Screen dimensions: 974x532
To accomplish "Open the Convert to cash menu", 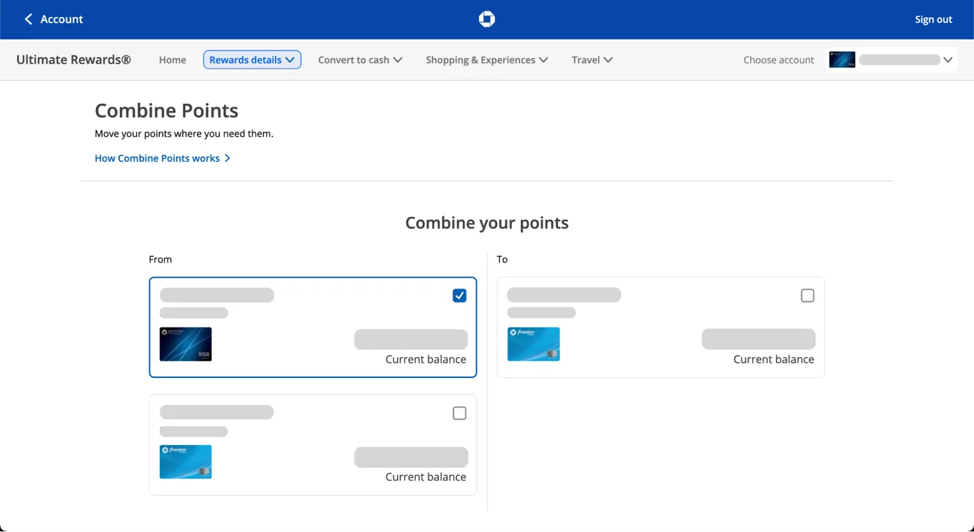I will pos(360,59).
